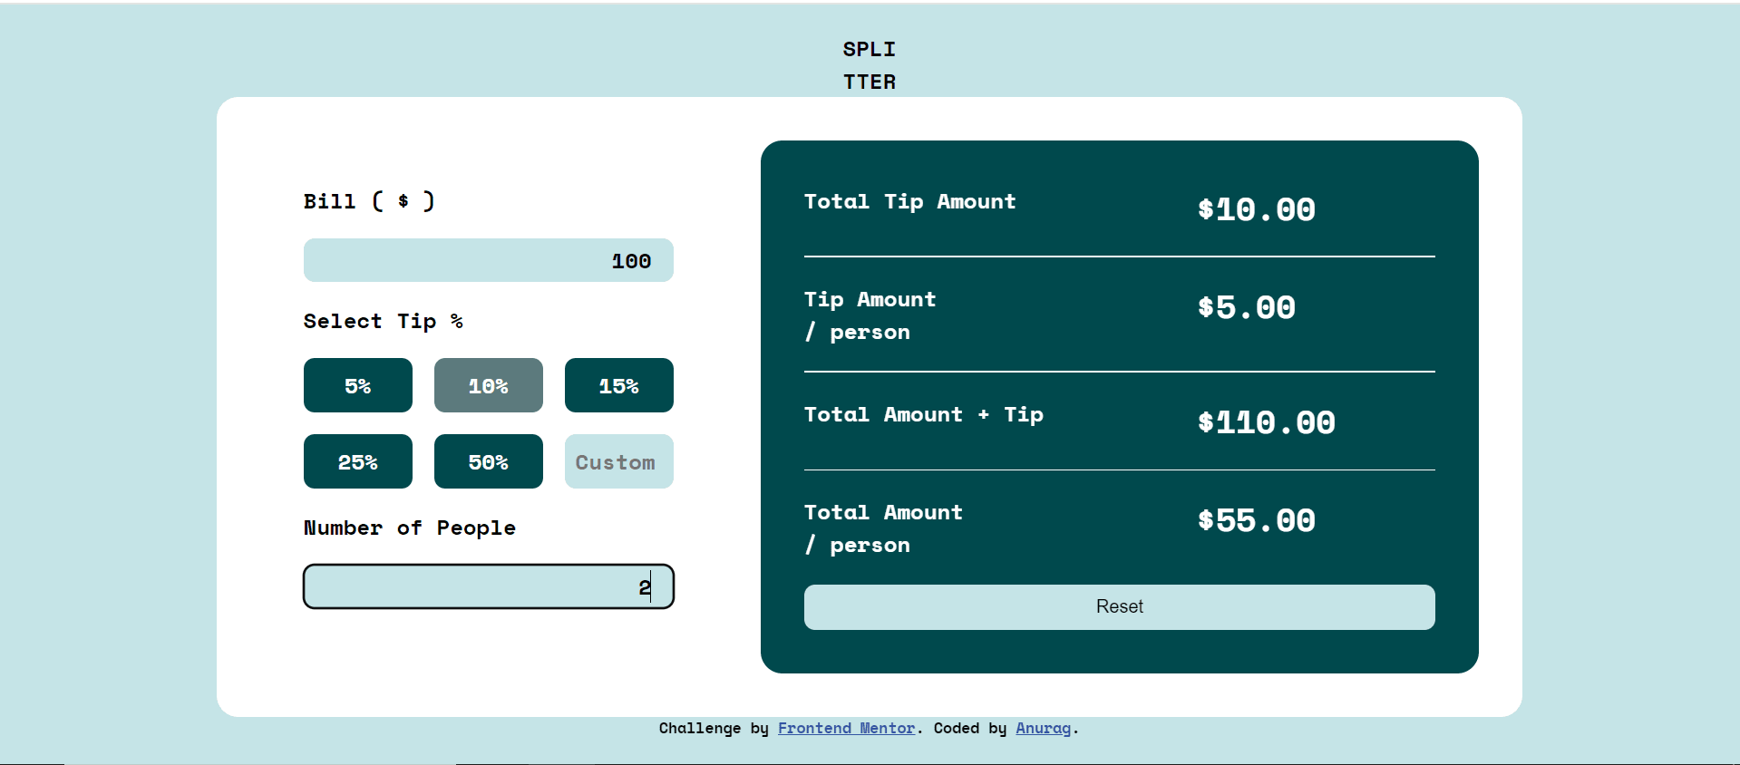Click the Number of People input field
1740x765 pixels.
click(488, 586)
